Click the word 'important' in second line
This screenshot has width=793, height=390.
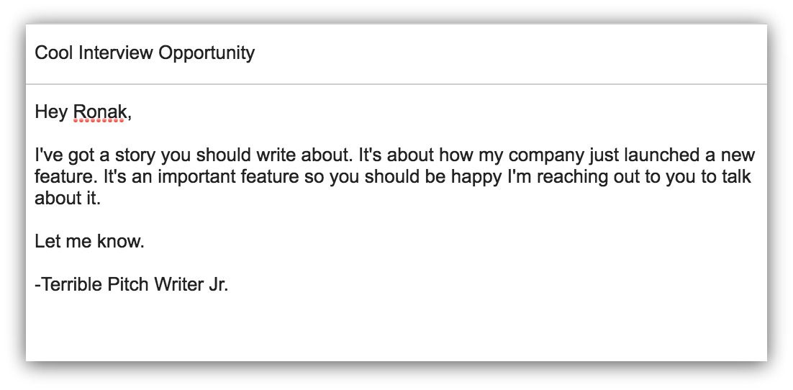[197, 176]
